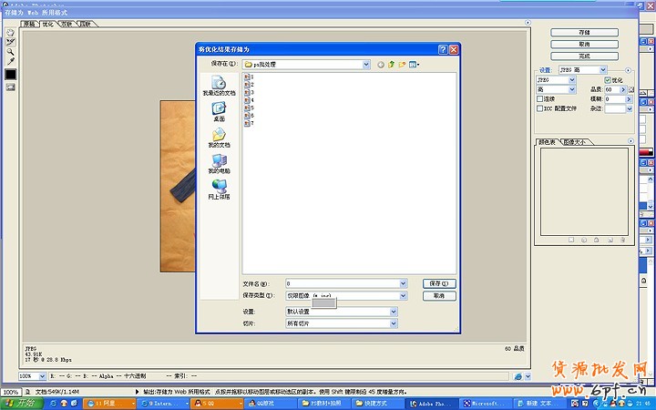656x410 pixels.
Task: Select the Eyedropper tool
Action: coord(10,61)
